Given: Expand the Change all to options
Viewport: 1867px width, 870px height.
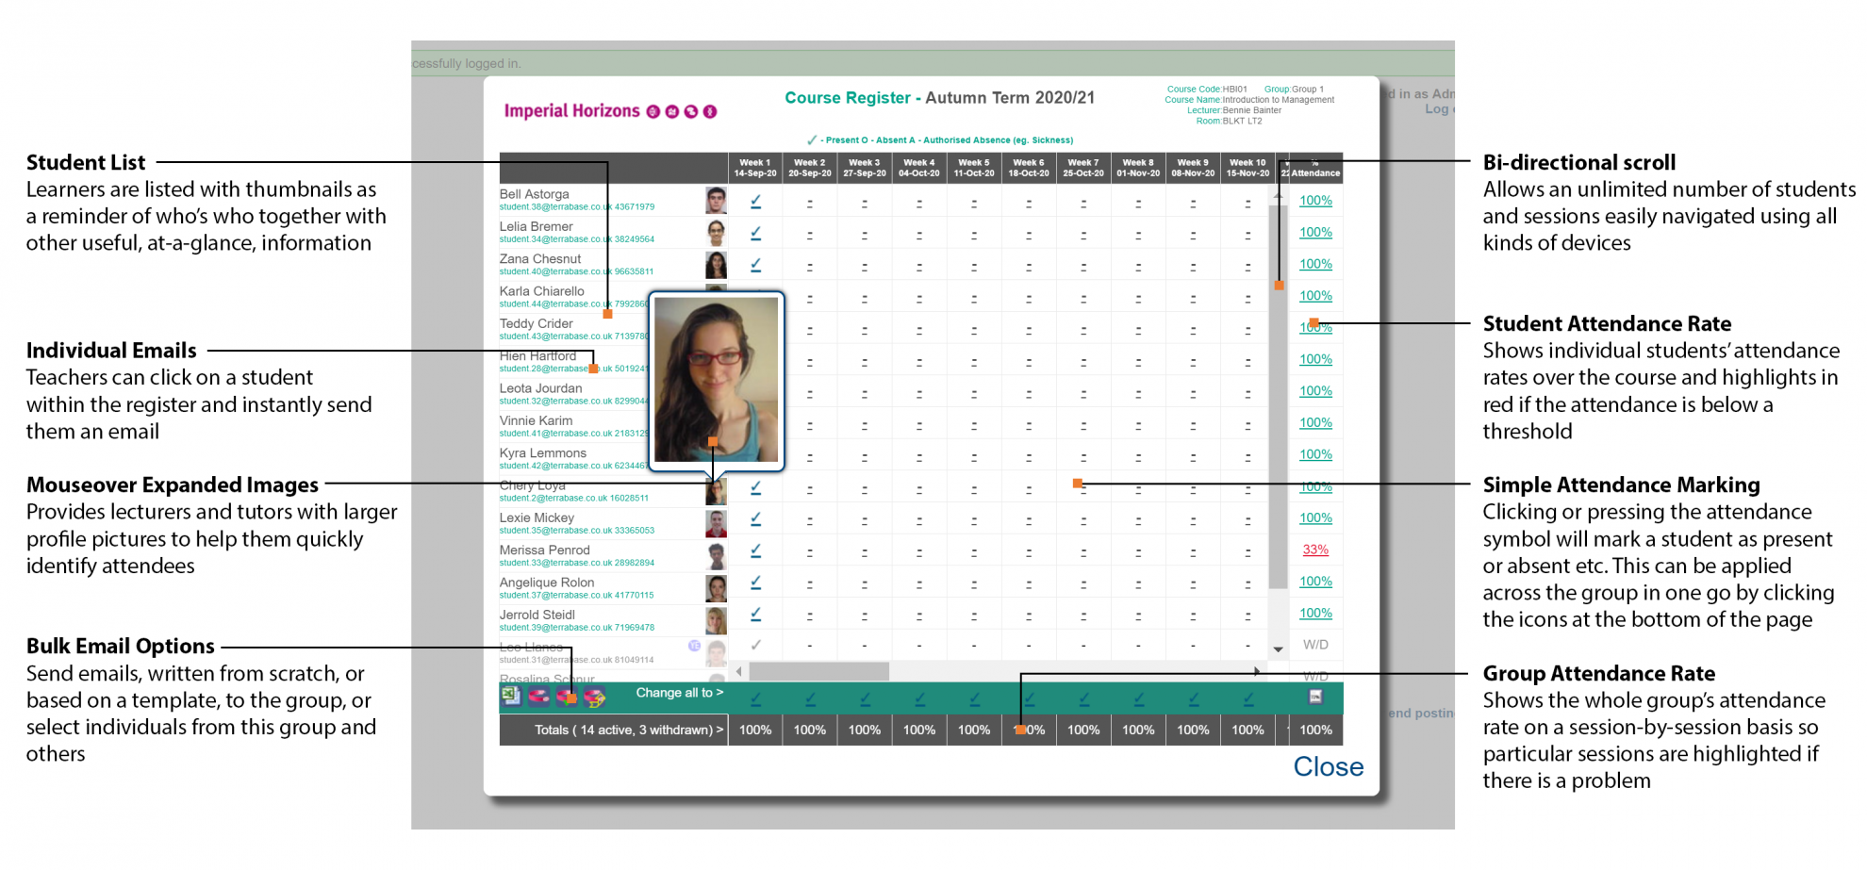Looking at the screenshot, I should [680, 693].
